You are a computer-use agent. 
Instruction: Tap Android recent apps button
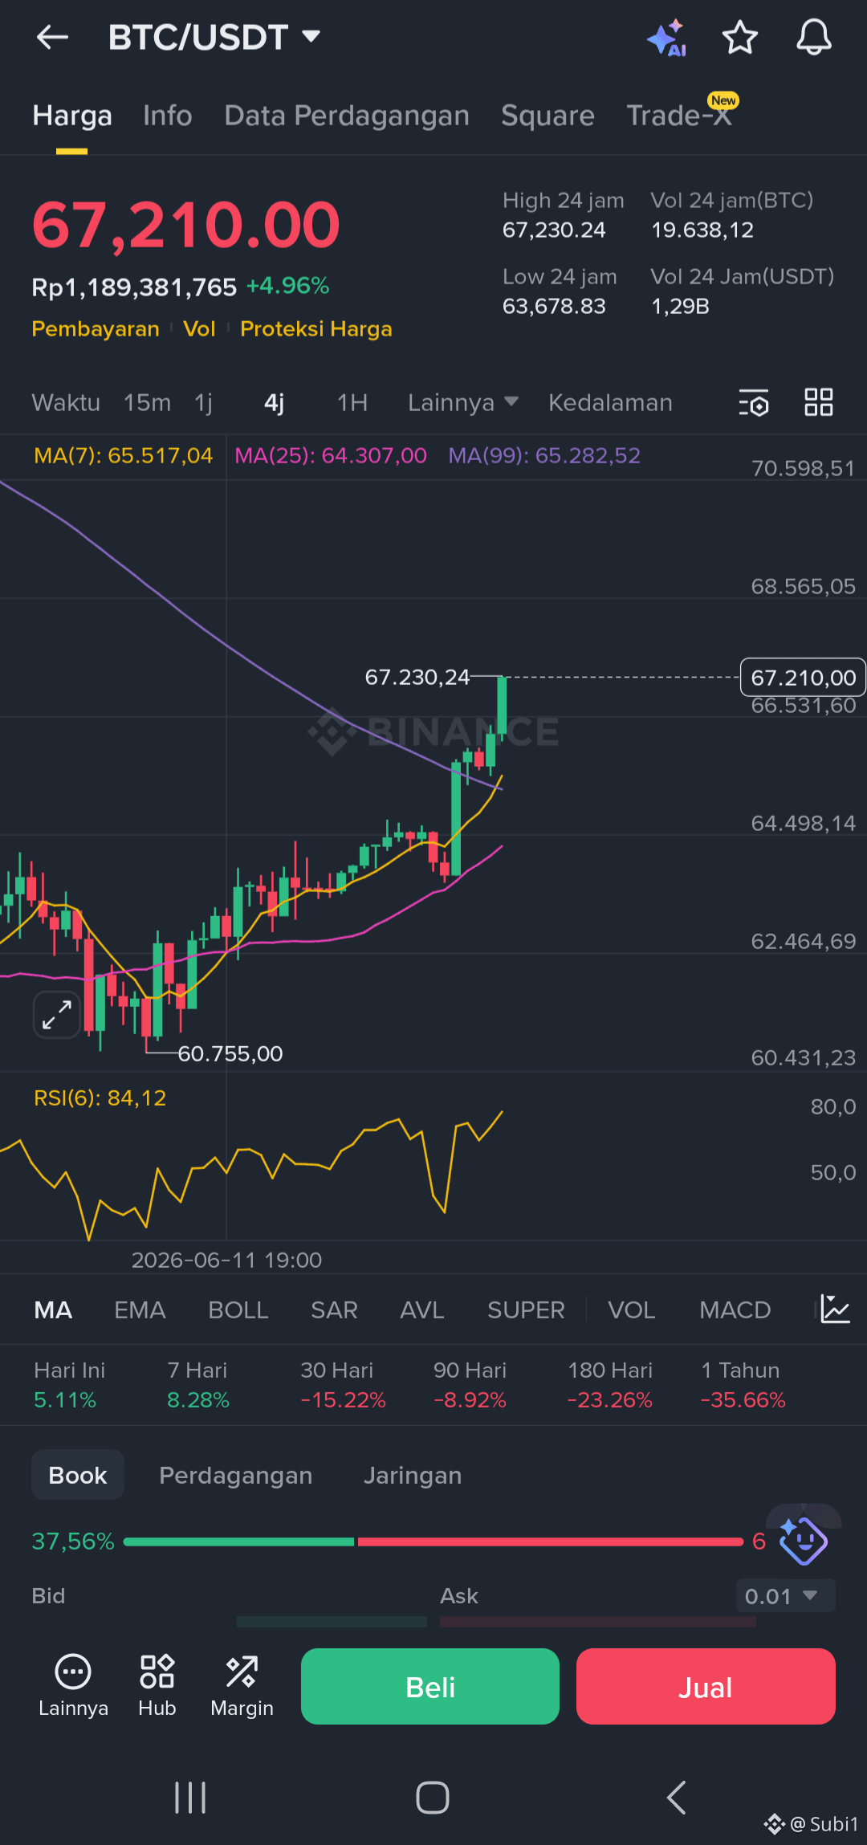tap(191, 1798)
